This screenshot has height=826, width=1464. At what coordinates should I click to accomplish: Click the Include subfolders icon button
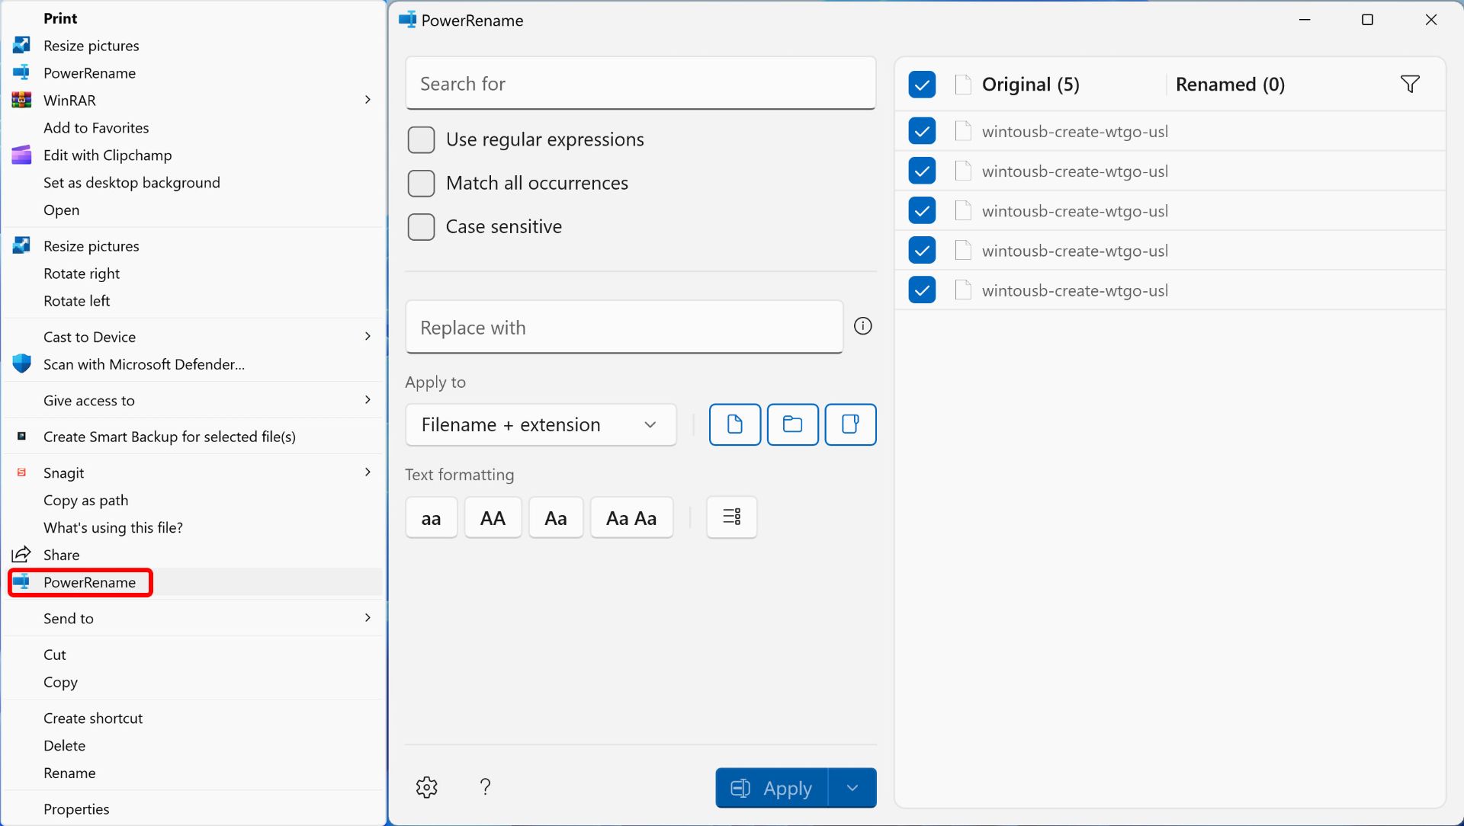coord(850,424)
